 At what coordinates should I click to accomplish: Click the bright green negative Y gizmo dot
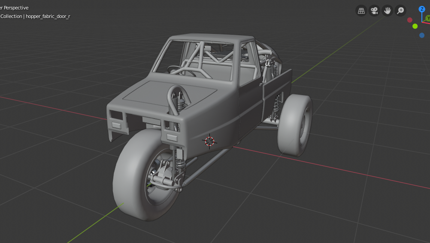click(x=415, y=26)
